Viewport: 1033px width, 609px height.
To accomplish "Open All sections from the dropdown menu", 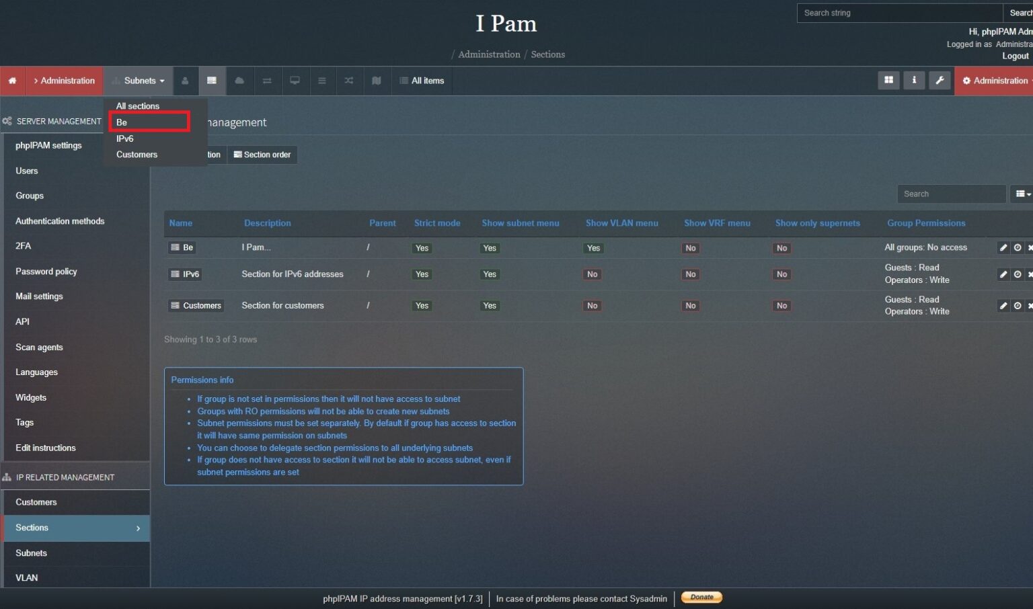I will 137,106.
